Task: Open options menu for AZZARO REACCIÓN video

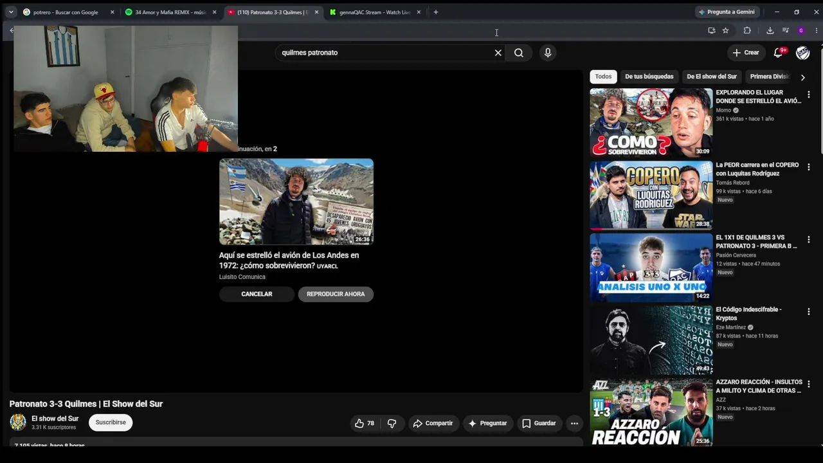Action: coord(809,384)
